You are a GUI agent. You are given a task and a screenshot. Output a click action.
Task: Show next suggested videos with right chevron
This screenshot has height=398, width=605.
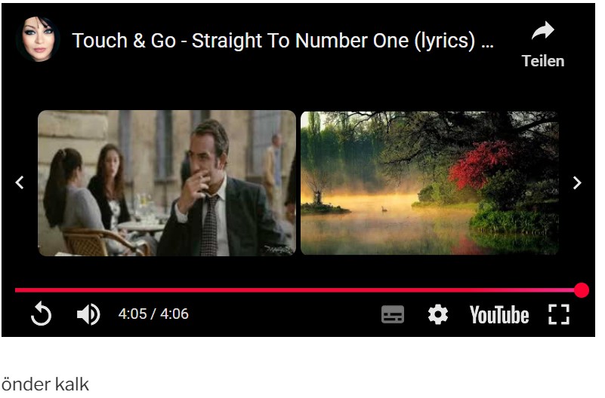click(x=577, y=182)
